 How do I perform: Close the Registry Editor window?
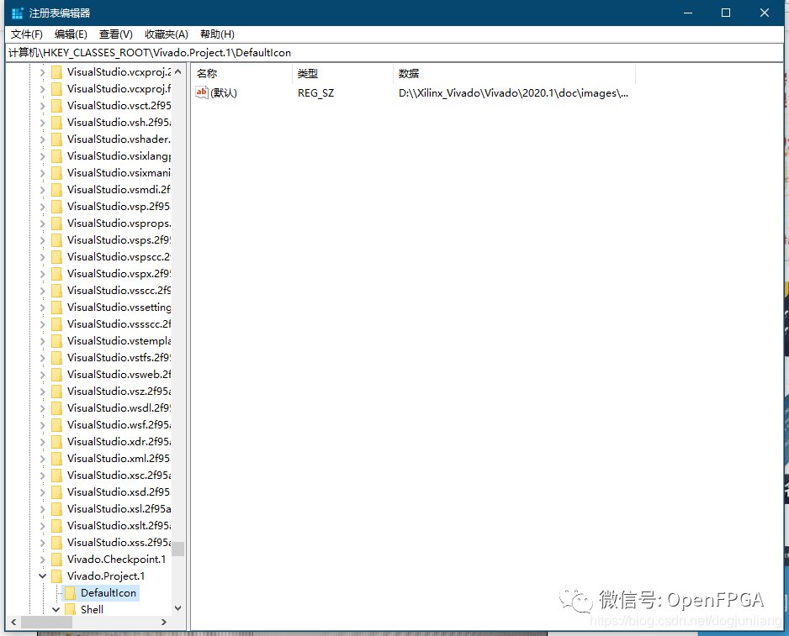pos(765,13)
